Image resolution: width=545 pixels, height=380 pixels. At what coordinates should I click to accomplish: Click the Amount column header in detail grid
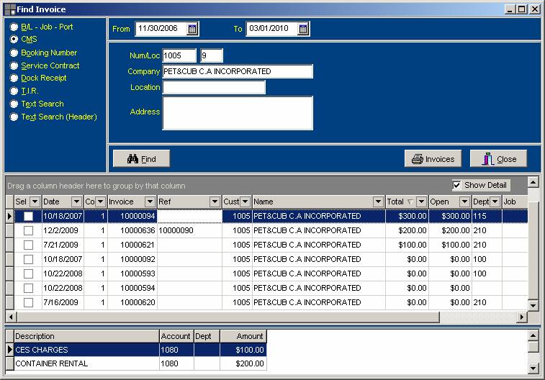tap(243, 336)
